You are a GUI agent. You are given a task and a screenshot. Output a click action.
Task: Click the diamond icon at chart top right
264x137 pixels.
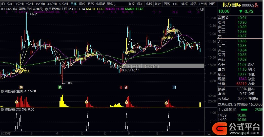[197, 9]
